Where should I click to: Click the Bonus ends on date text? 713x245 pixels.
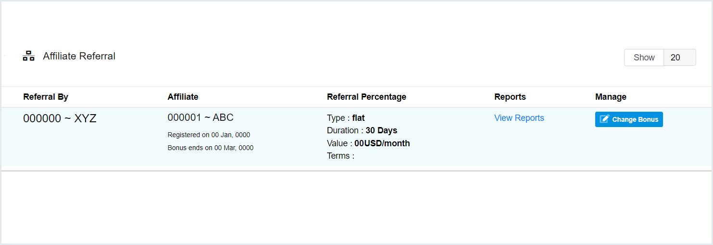(x=210, y=148)
